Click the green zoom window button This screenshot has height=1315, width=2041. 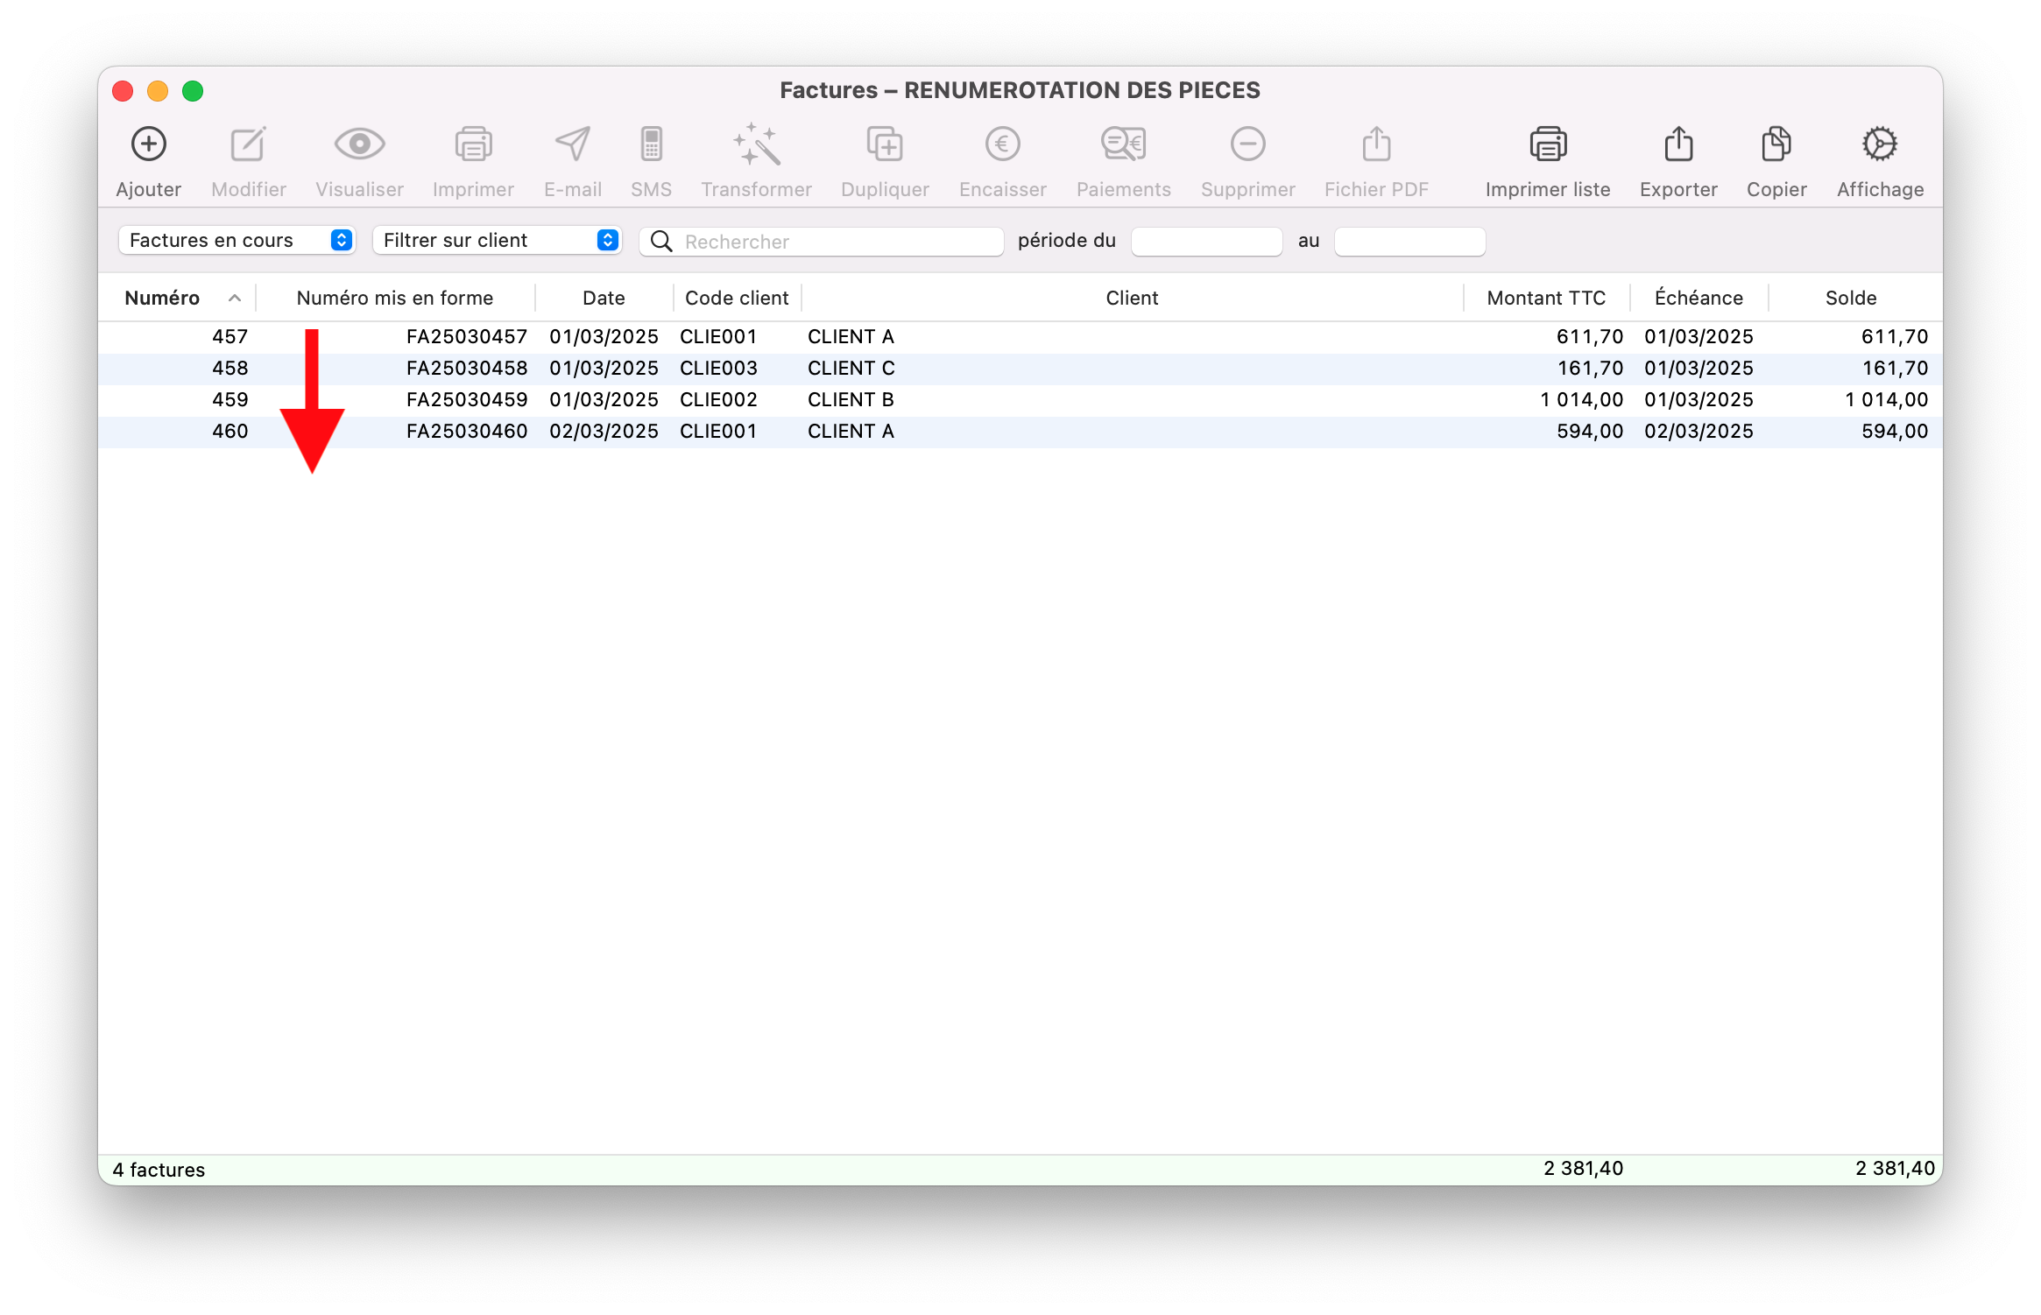tap(193, 91)
